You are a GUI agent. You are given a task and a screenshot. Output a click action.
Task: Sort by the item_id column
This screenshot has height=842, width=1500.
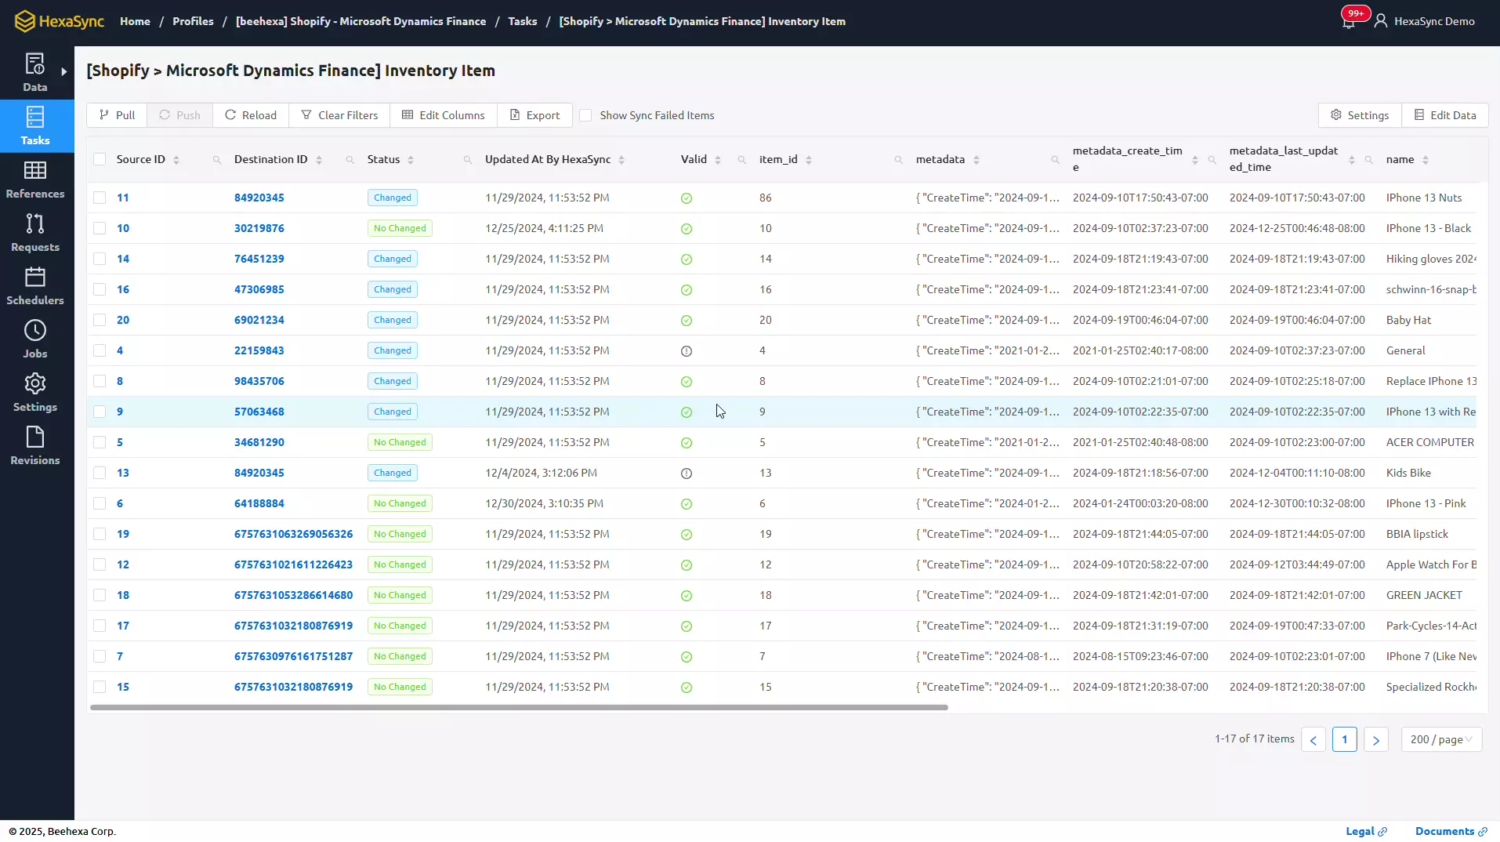[809, 160]
